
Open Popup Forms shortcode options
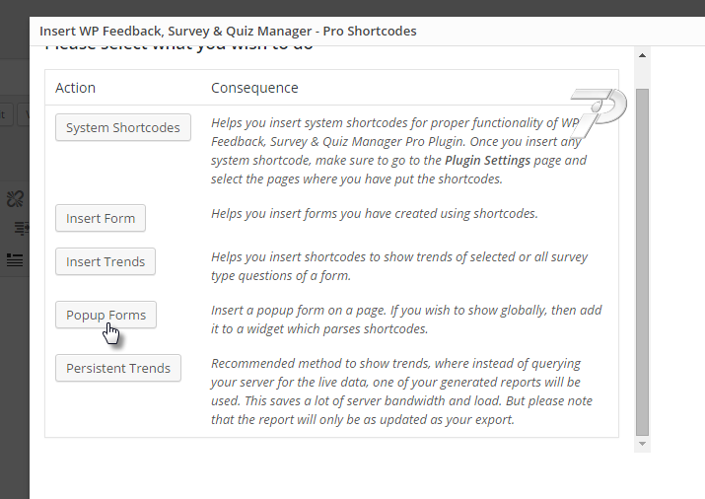point(106,315)
